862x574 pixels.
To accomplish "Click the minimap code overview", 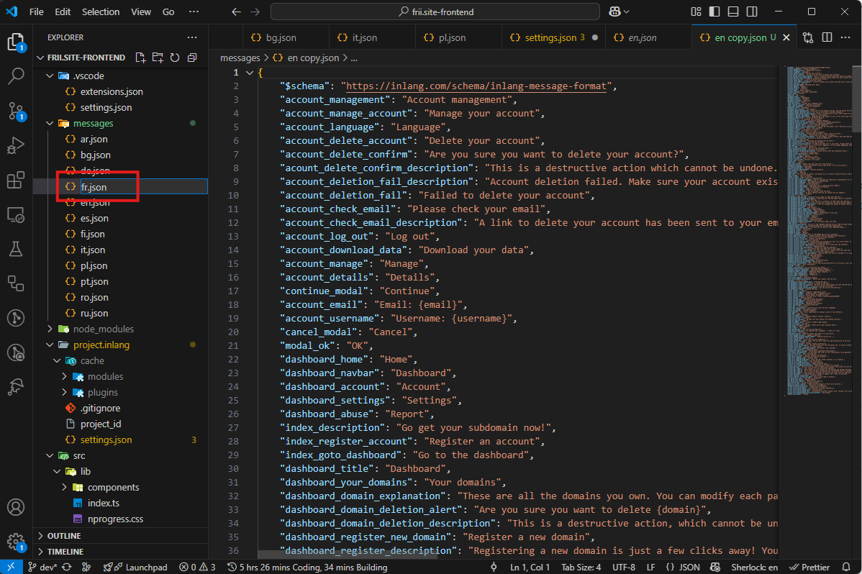I will click(x=819, y=231).
